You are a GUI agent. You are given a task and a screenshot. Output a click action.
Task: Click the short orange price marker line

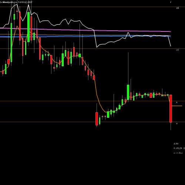[x=177, y=106]
